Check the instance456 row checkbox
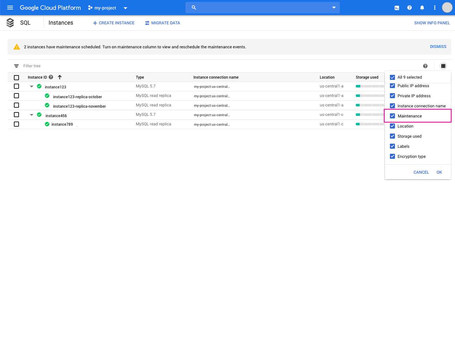The width and height of the screenshot is (455, 341). pyautogui.click(x=16, y=115)
